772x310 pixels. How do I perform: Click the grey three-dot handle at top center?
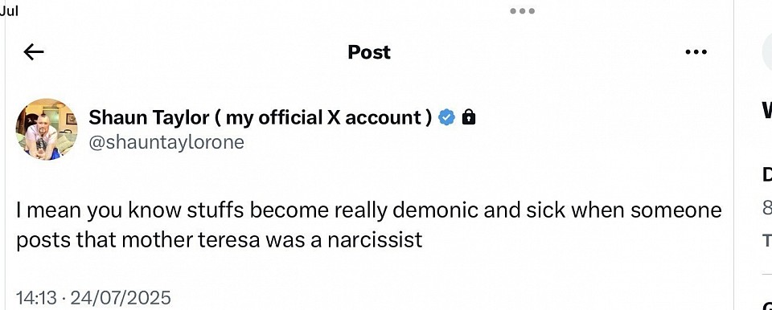pos(522,10)
